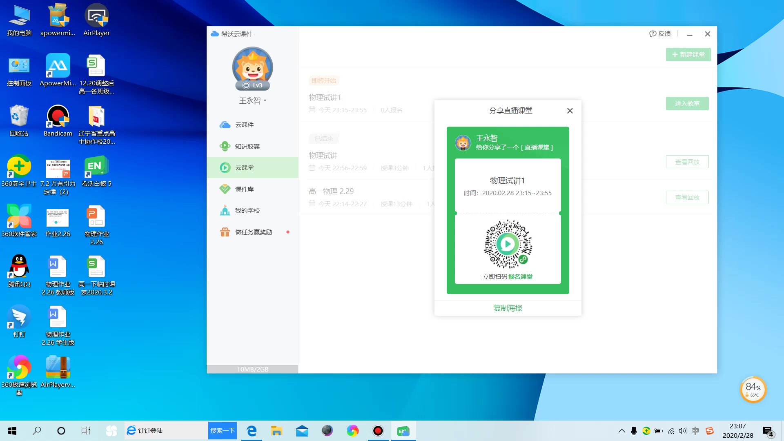This screenshot has width=784, height=441.
Task: Open the Mail app from taskbar
Action: (x=302, y=431)
